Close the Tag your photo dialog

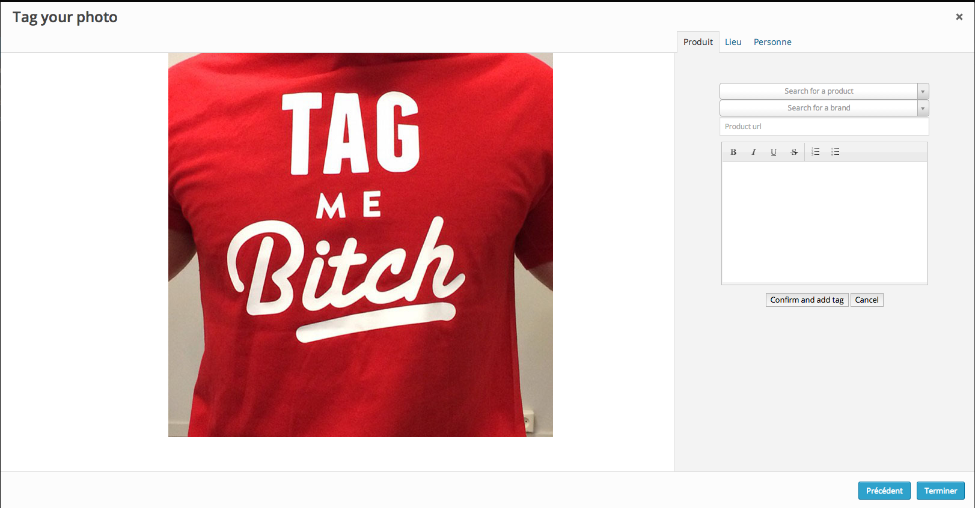pos(959,17)
